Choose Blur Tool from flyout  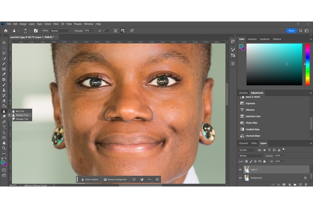coord(20,111)
